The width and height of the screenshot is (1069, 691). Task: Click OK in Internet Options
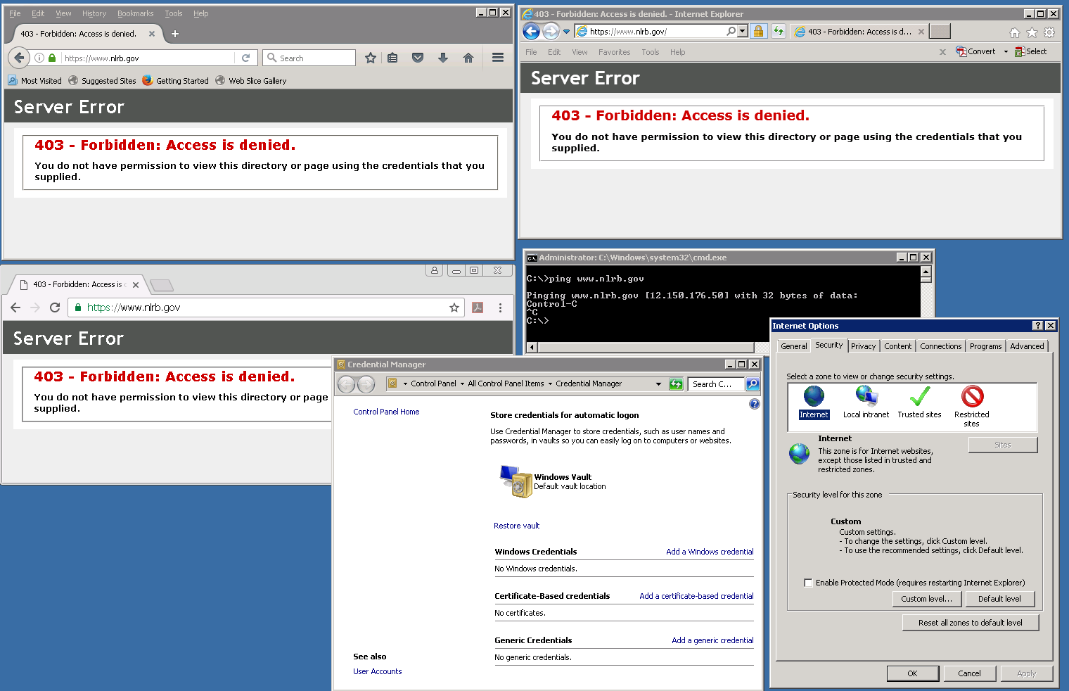[912, 673]
